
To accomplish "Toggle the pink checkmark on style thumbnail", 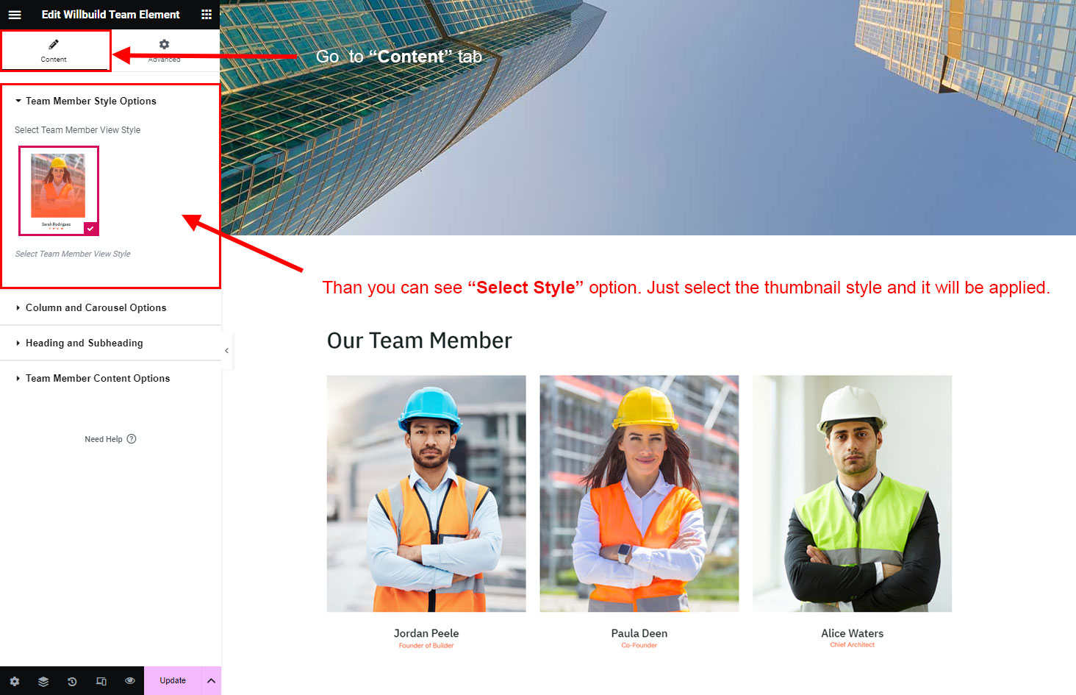I will pyautogui.click(x=90, y=229).
